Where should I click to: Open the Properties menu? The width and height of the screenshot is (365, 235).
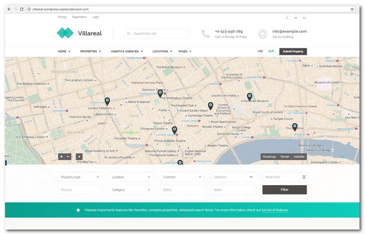pos(90,51)
